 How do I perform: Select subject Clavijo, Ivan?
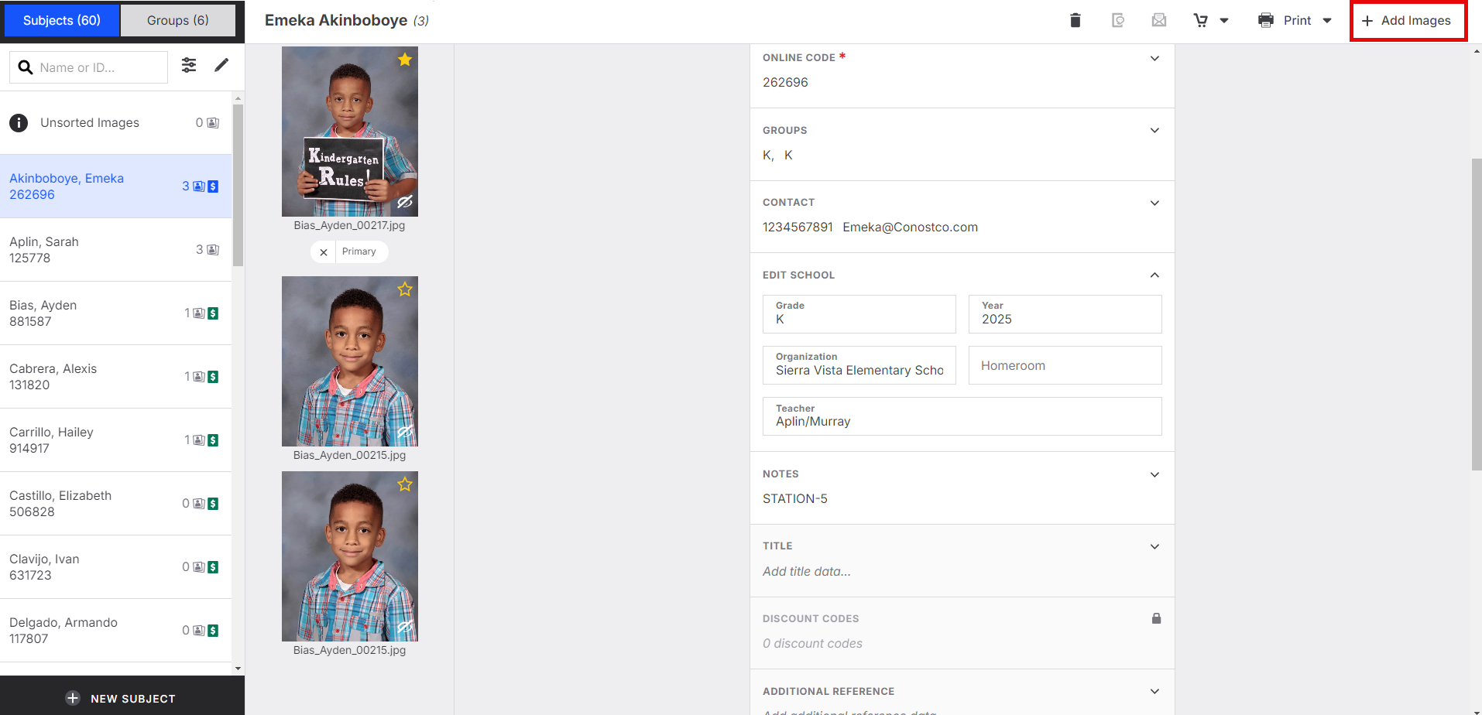115,567
